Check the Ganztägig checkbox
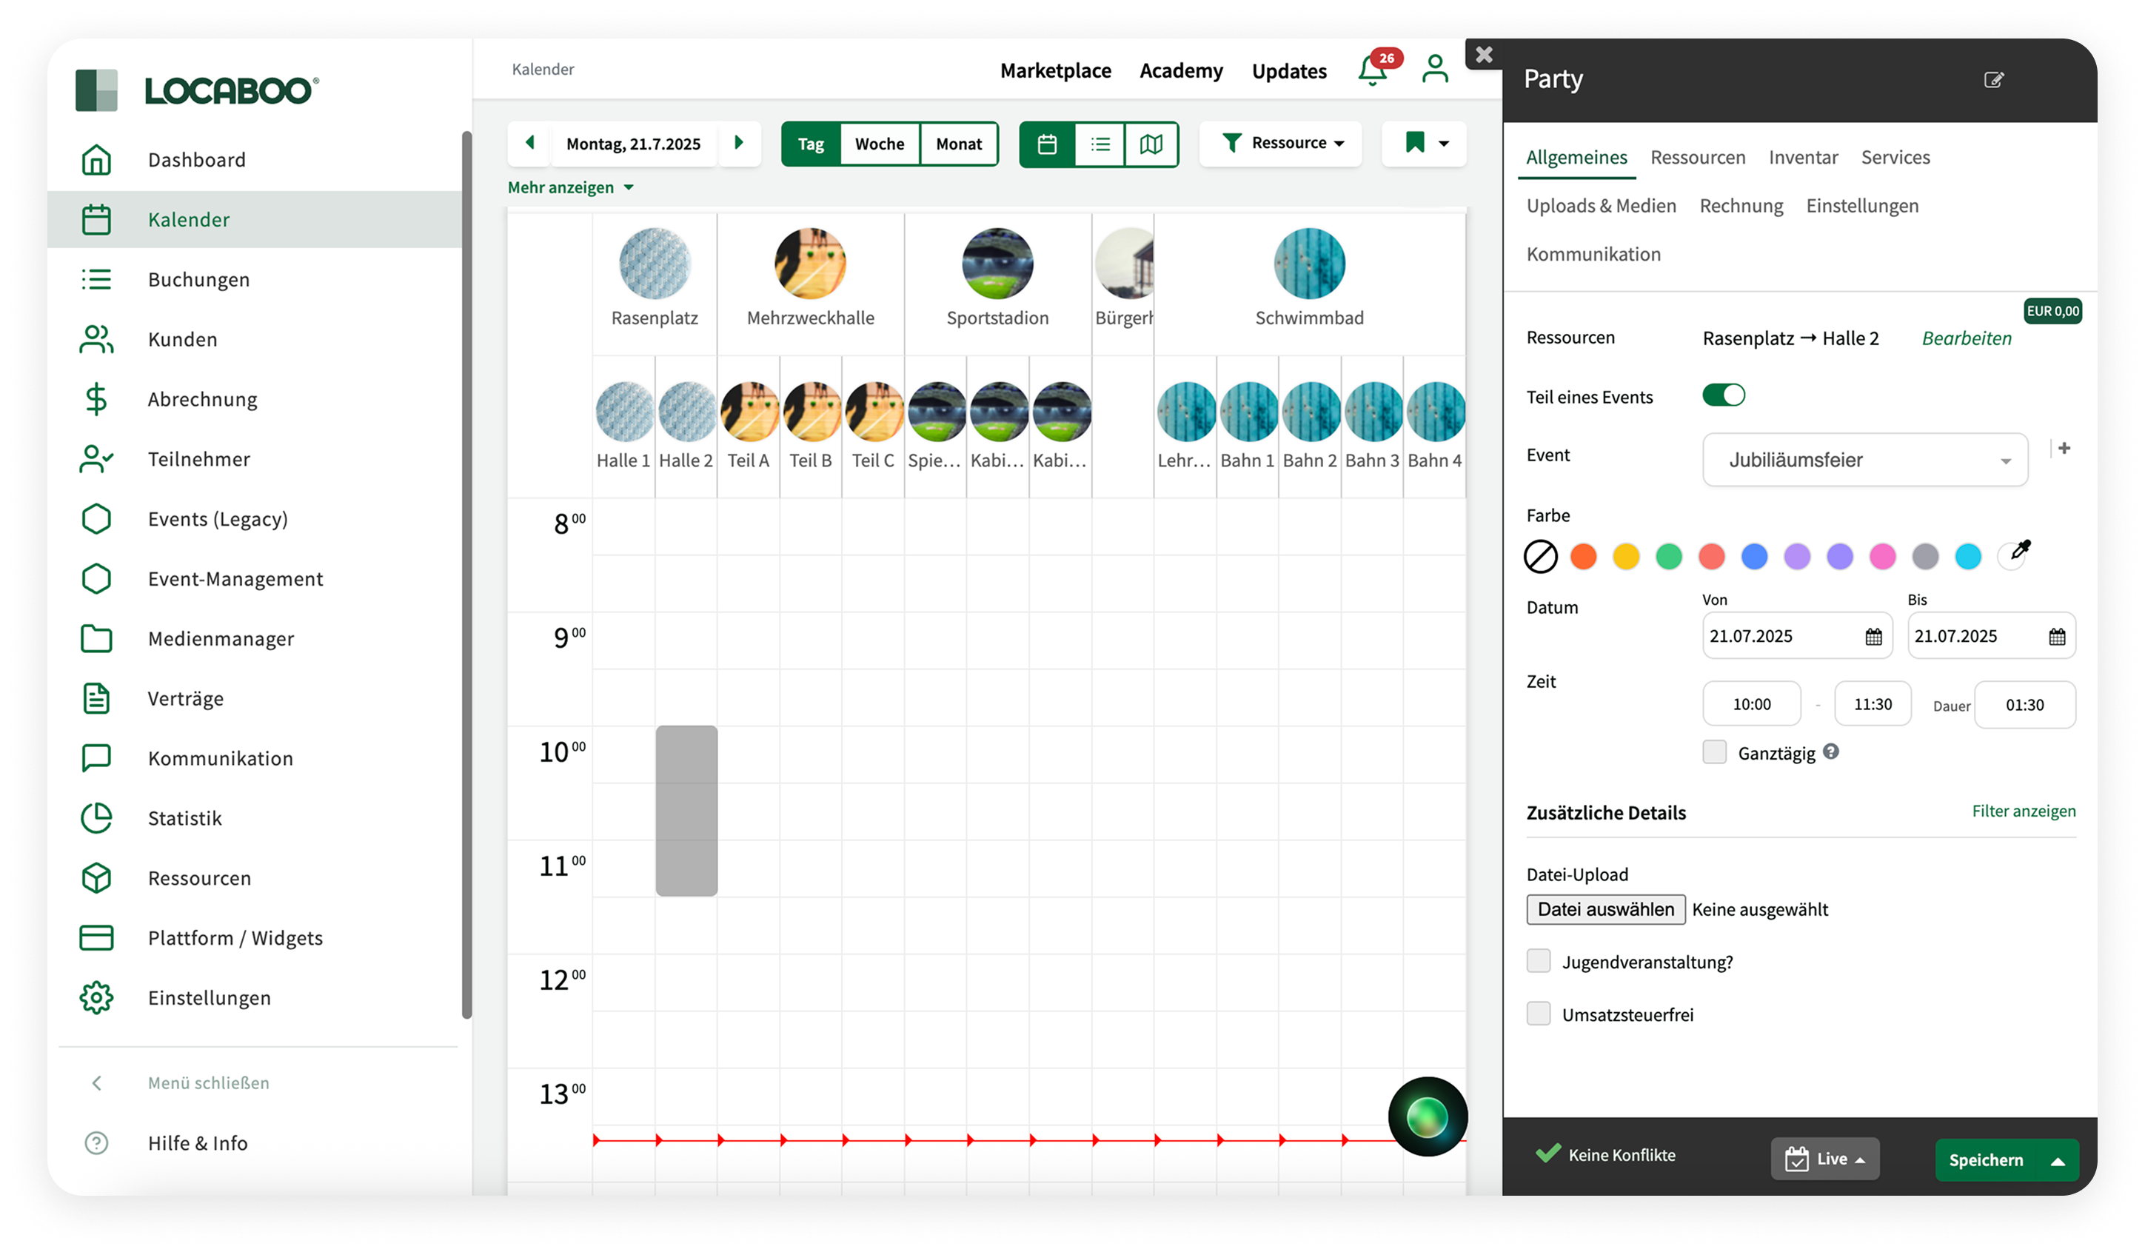2145x1252 pixels. pos(1714,752)
